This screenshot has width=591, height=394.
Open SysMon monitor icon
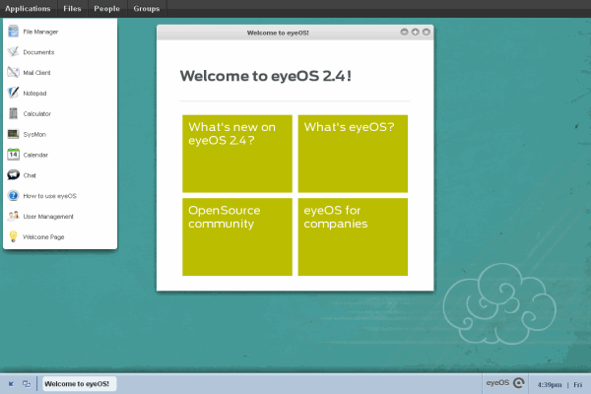[13, 134]
